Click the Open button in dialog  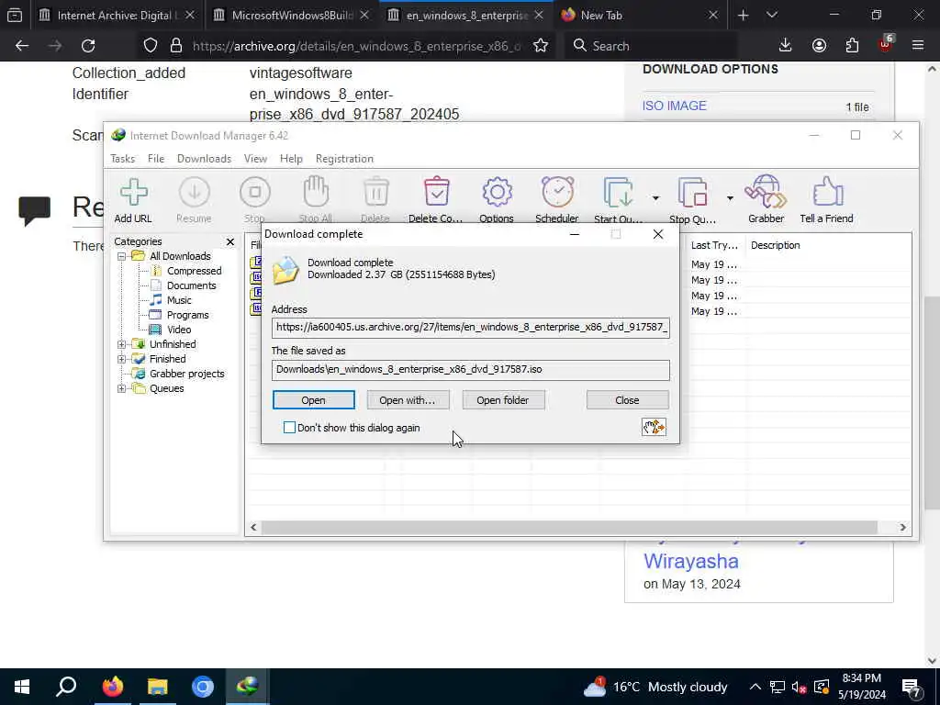click(x=314, y=400)
